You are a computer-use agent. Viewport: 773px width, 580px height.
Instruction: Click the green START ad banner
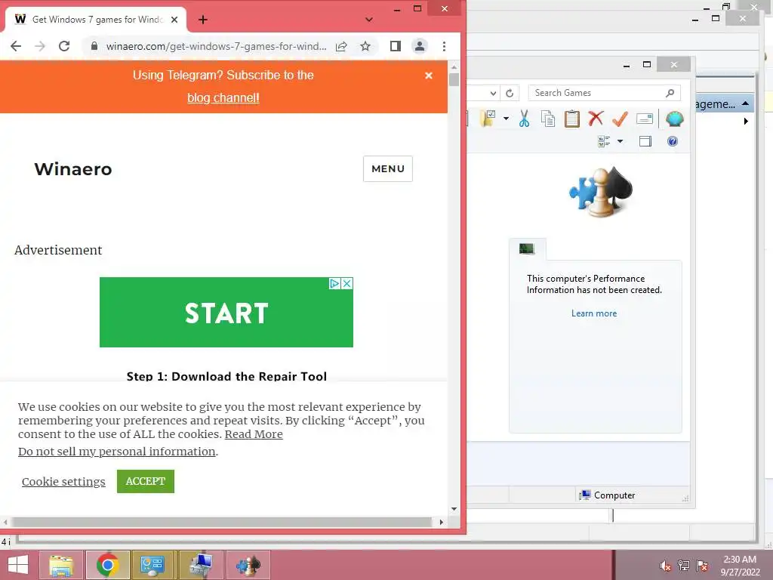click(226, 312)
